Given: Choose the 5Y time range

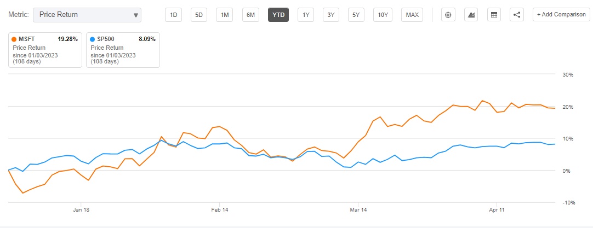Looking at the screenshot, I should coord(356,15).
